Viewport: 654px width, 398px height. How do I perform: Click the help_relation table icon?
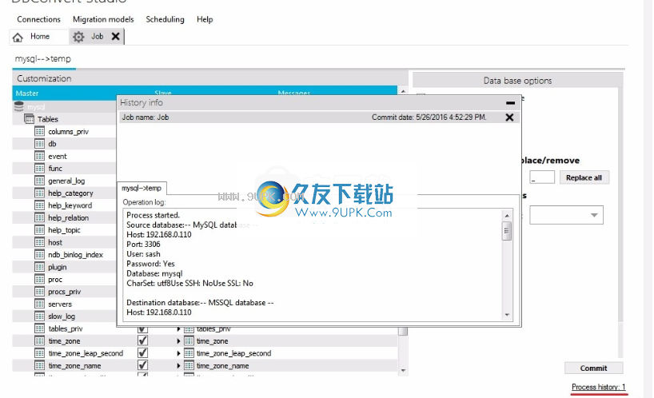point(40,217)
